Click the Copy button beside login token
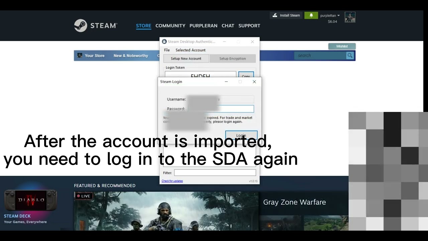 [x=246, y=75]
